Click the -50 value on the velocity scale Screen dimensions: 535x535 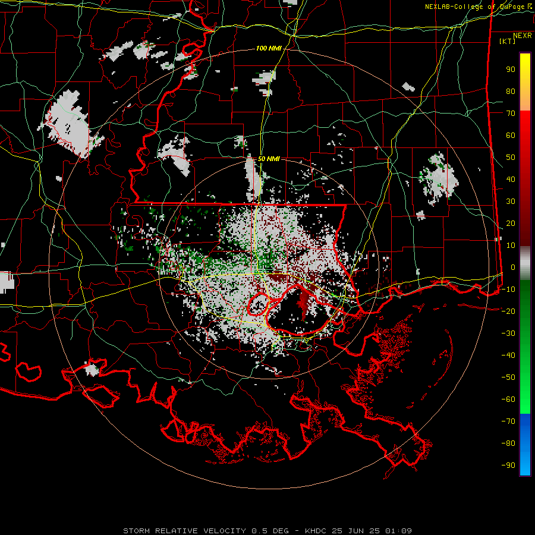coord(508,377)
